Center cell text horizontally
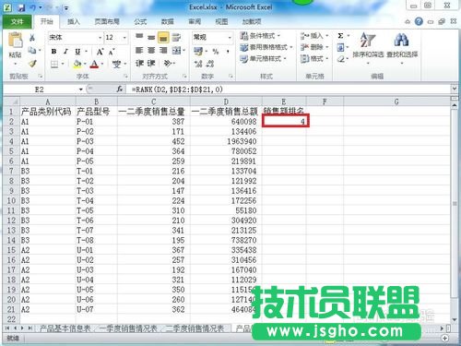Image resolution: width=461 pixels, height=346 pixels. [x=151, y=50]
